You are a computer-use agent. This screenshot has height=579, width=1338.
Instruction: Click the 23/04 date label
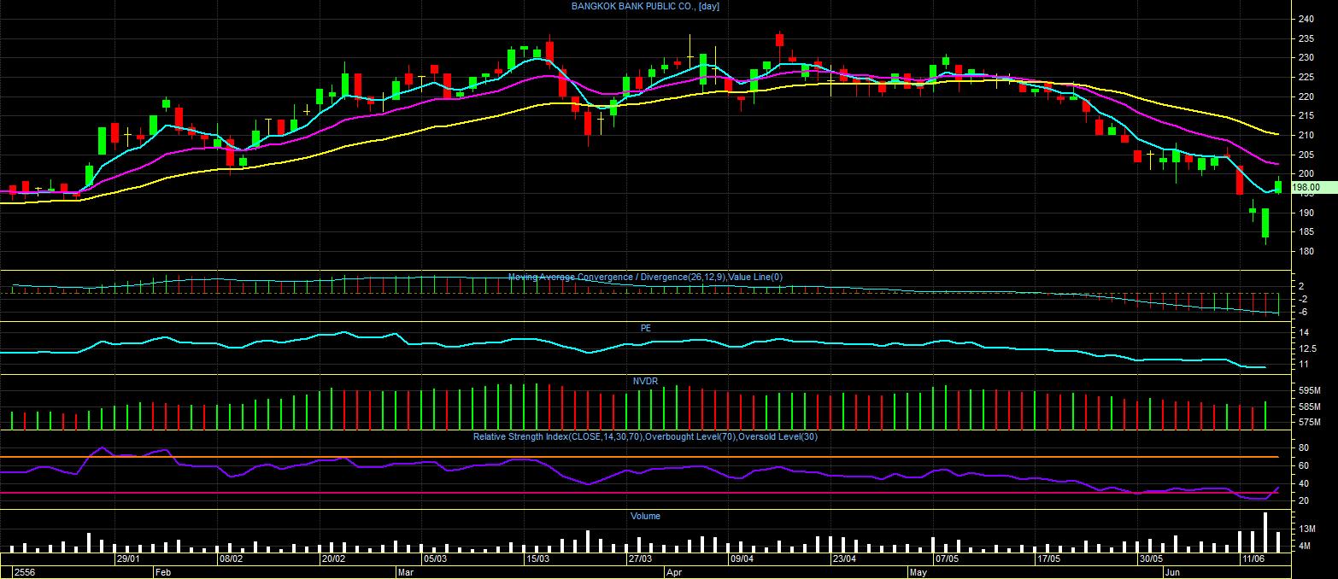click(844, 559)
